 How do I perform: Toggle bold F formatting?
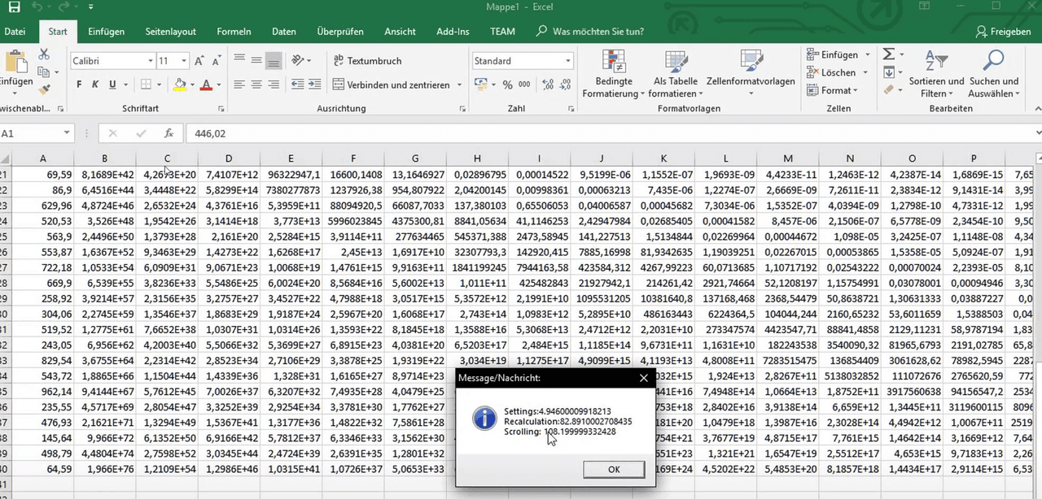click(x=79, y=85)
